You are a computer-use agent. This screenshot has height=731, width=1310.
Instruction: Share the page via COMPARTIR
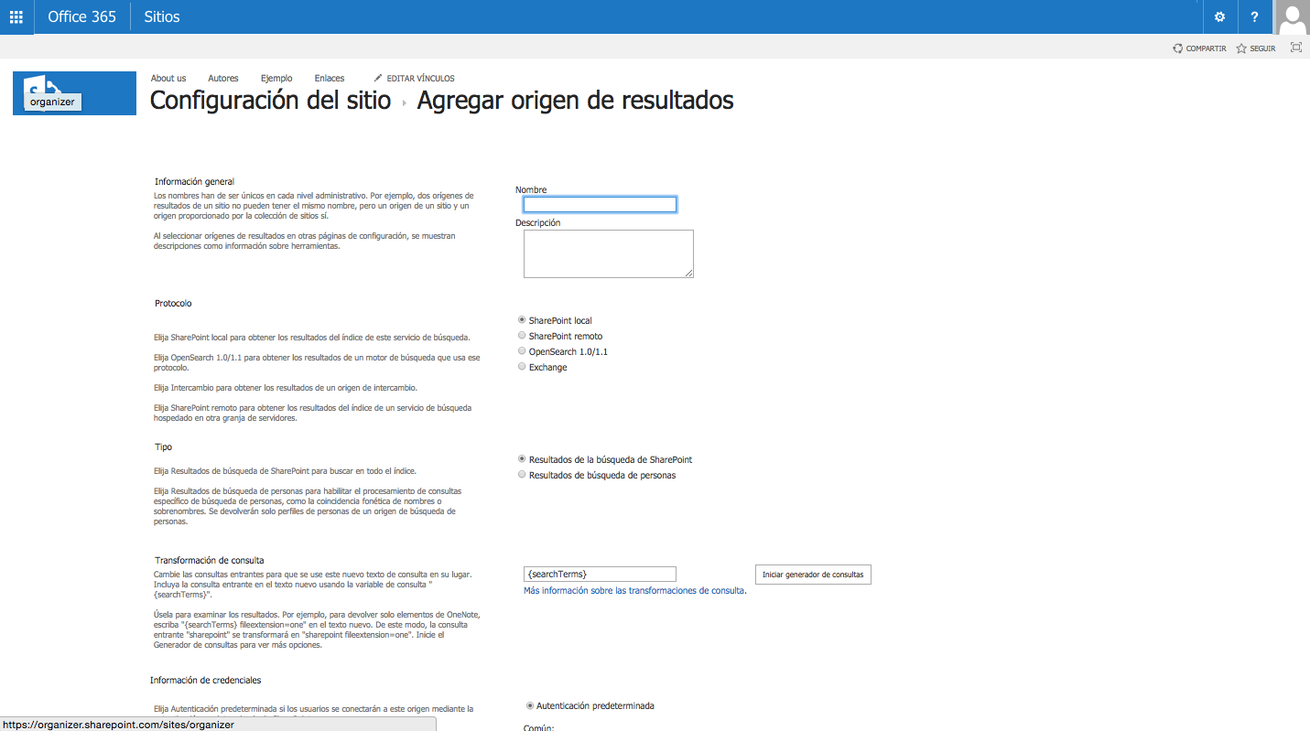1198,48
